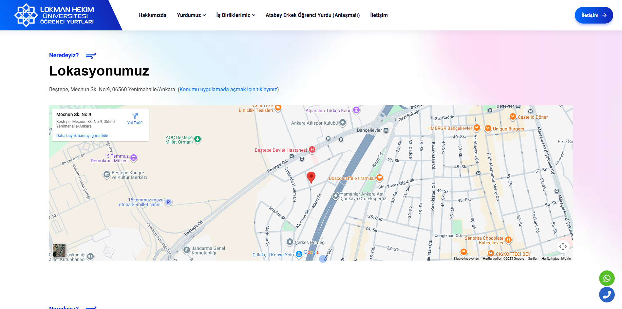Expand the Yurdumuz dropdown menu
The image size is (622, 309).
(x=191, y=15)
